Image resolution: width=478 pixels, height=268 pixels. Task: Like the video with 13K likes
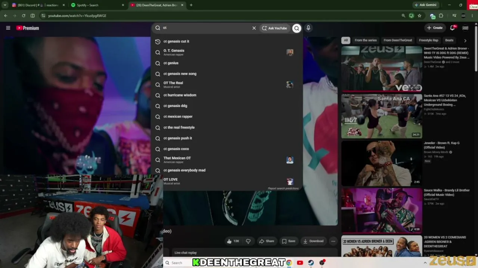(x=233, y=241)
